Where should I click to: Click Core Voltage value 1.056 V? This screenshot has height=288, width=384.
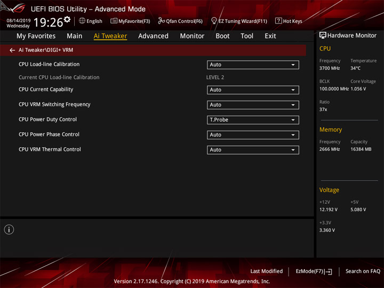[x=358, y=89]
